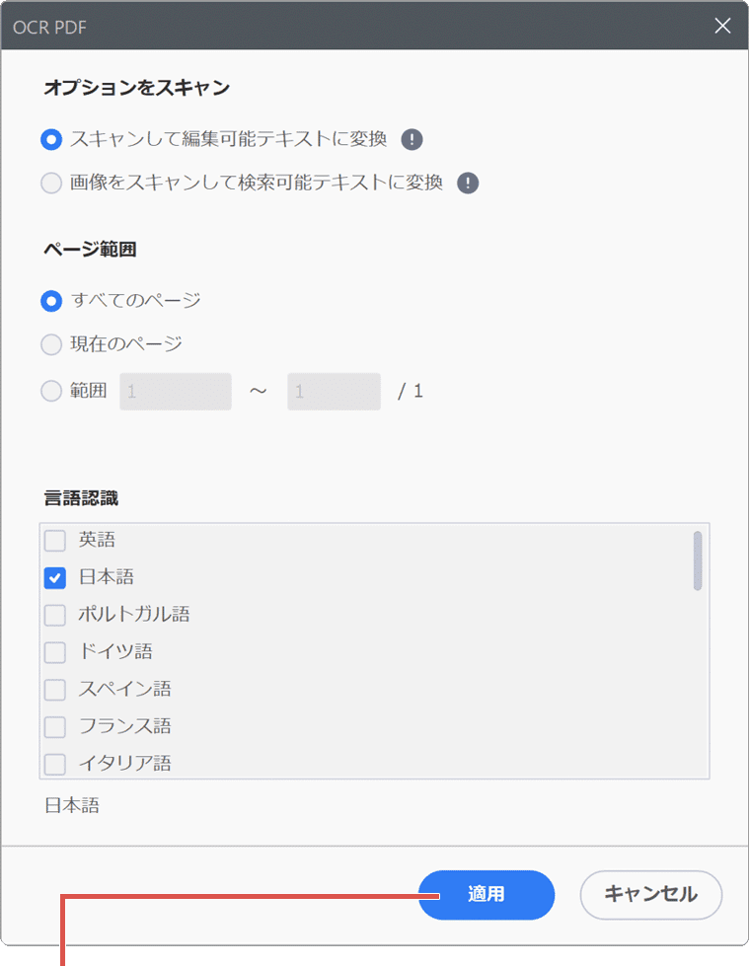Viewport: 750px width, 966px height.
Task: Click the info icon next to searchable text option
Action: click(467, 183)
